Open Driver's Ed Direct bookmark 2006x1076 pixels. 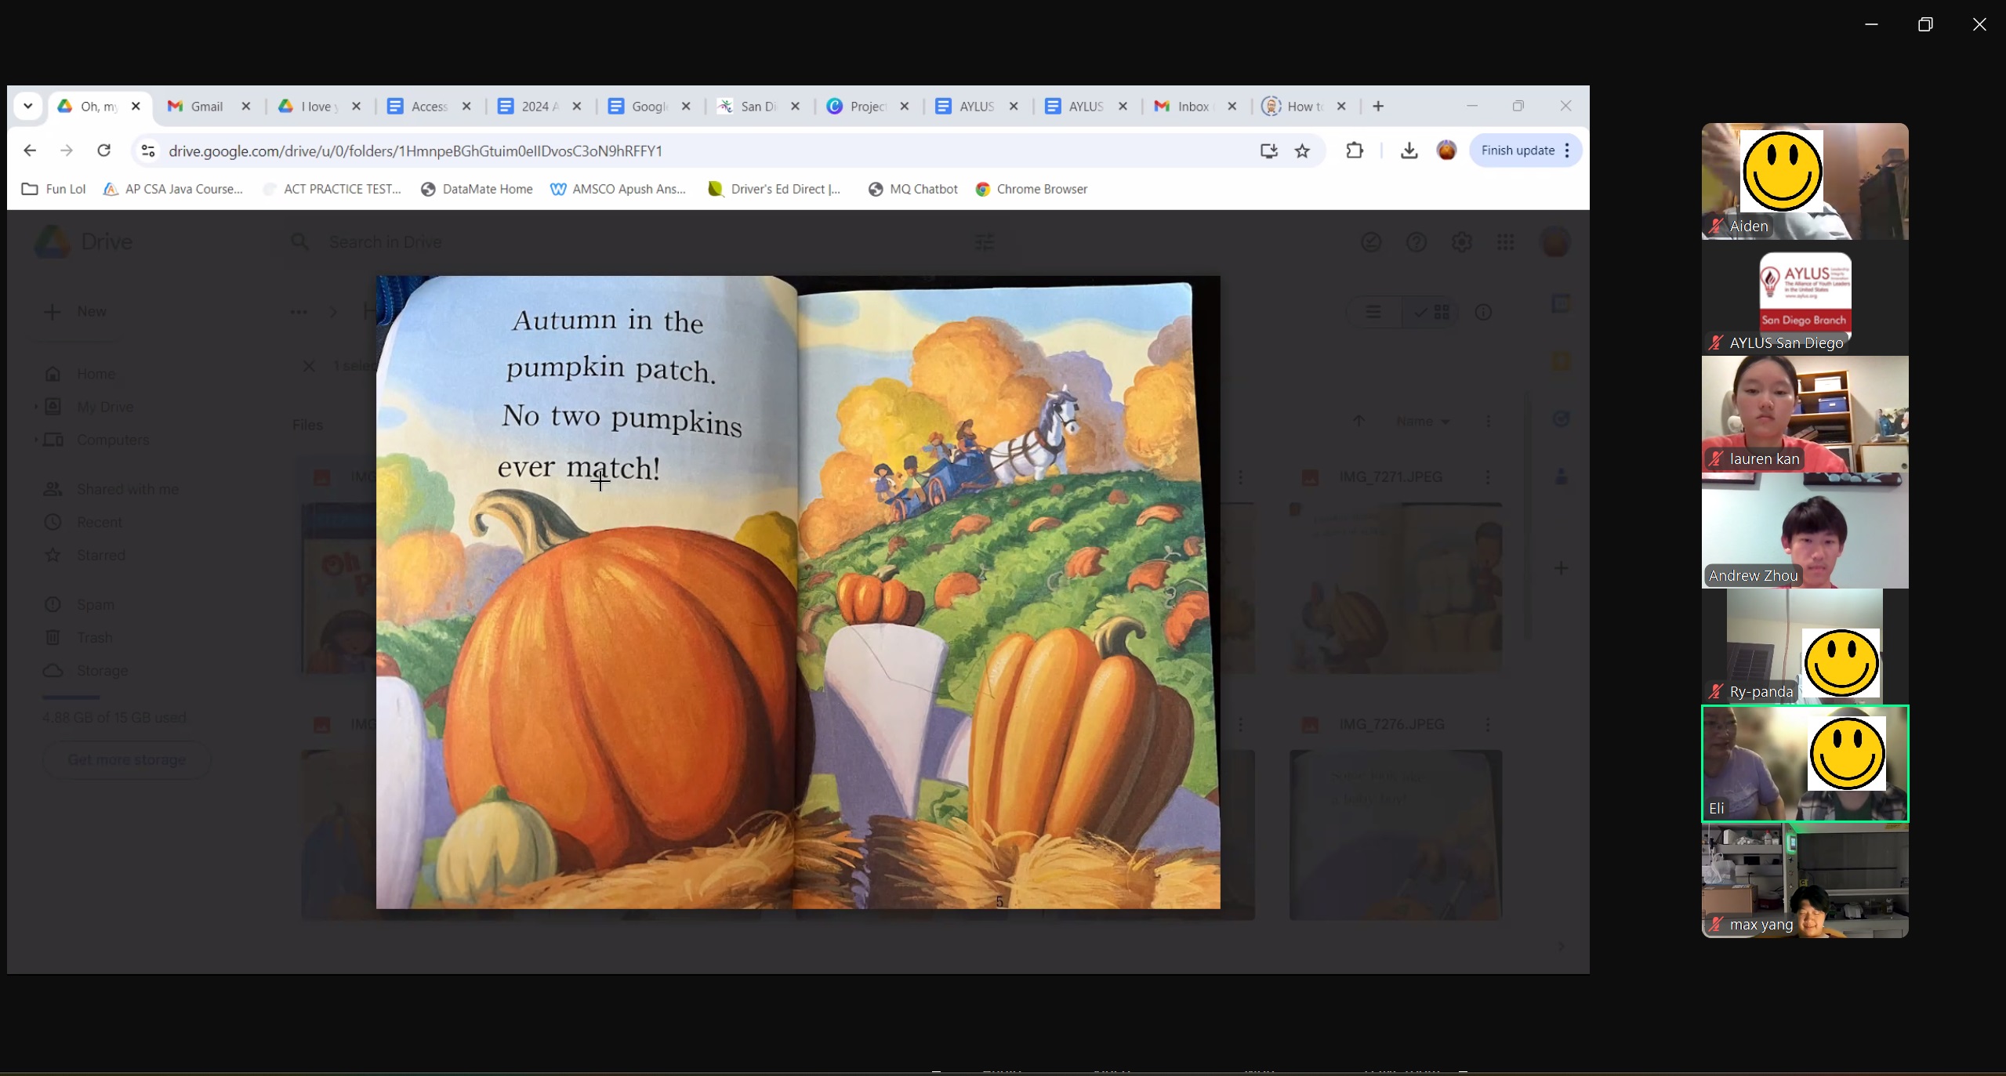[774, 189]
